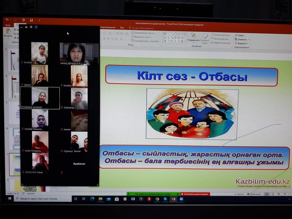Open Zoom from the Windows taskbar

pos(181,199)
